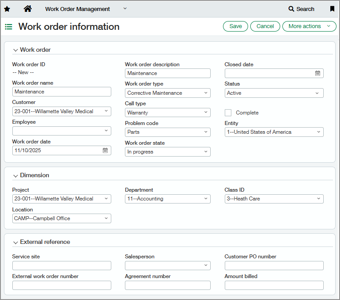Open the Work Order Management module menu
The width and height of the screenshot is (340, 300).
coord(86,9)
